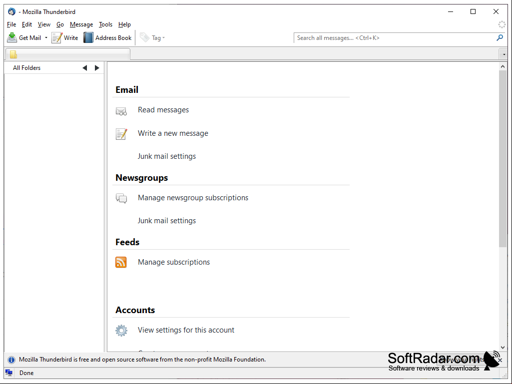Click the activity spinner icon near the menu bar
512x384 pixels.
[x=502, y=24]
